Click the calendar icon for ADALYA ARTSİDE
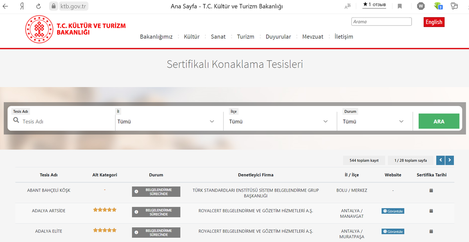This screenshot has height=242, width=469. [x=431, y=211]
